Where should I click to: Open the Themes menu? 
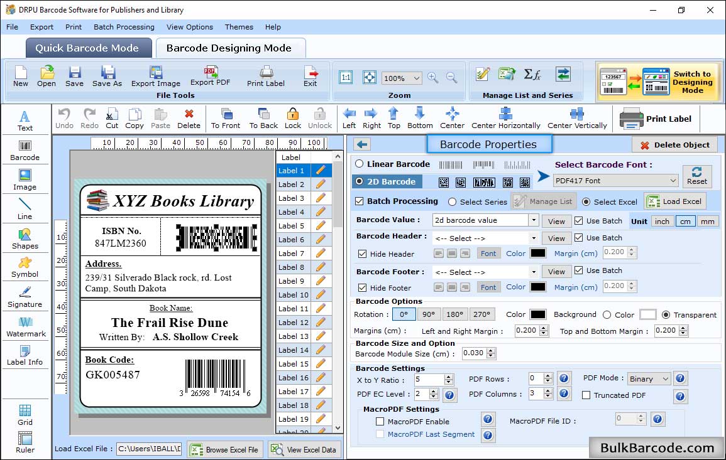[239, 27]
